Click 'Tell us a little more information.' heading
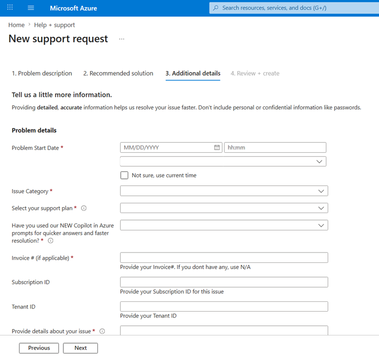The width and height of the screenshot is (379, 361). tap(62, 95)
